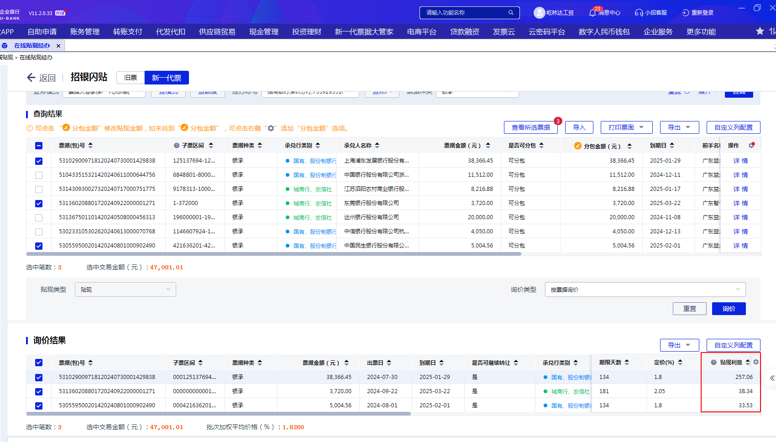Open the 新一代票据大管家 menu
This screenshot has width=776, height=442.
[x=364, y=32]
